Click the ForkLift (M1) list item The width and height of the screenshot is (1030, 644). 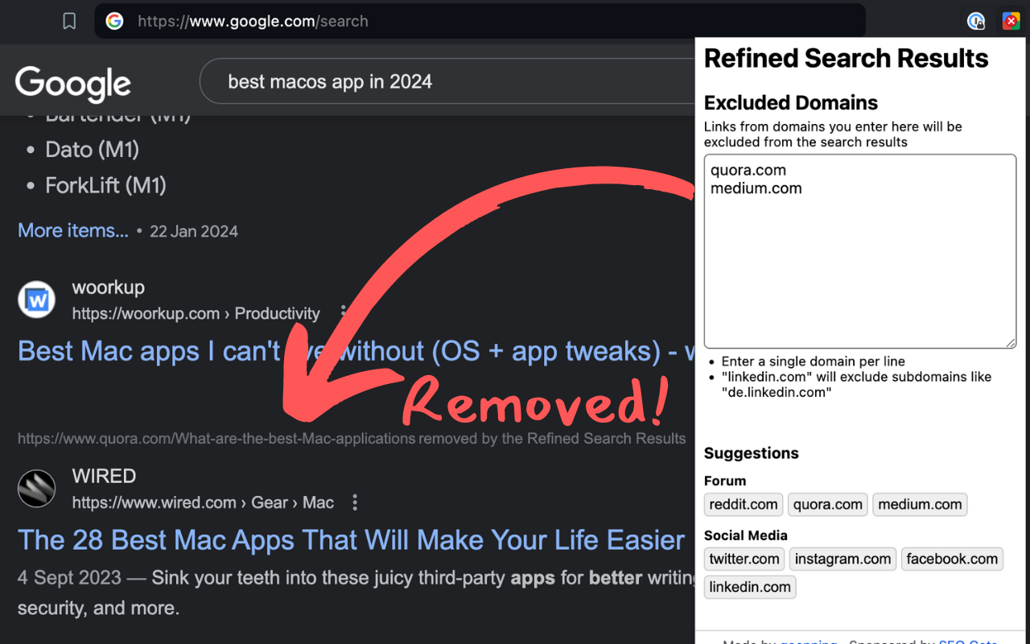tap(105, 185)
